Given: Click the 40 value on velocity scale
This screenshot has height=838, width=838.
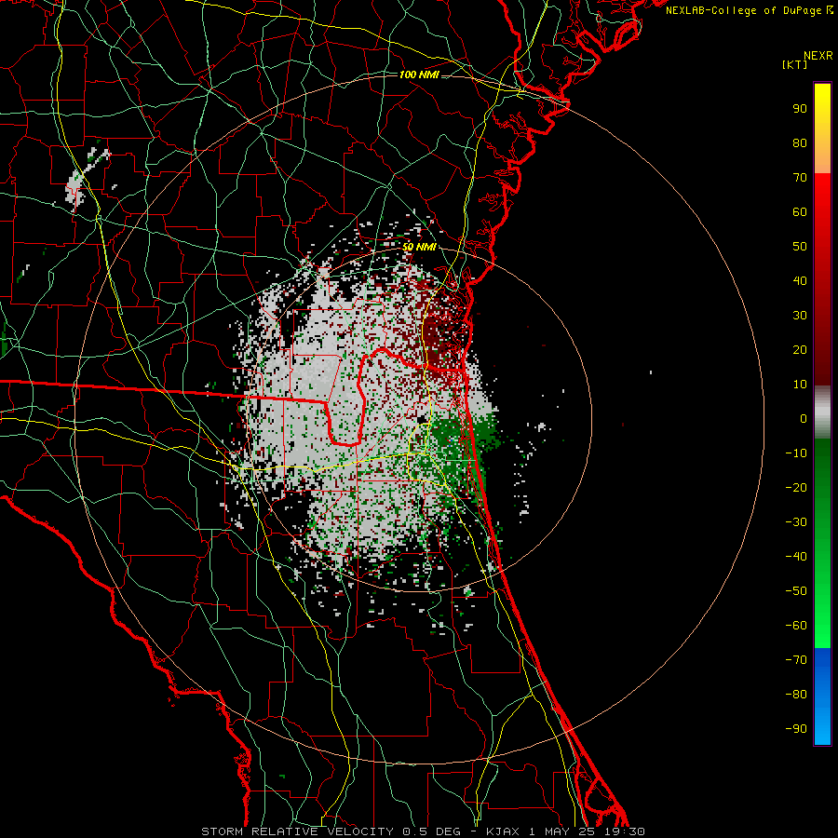Looking at the screenshot, I should click(x=800, y=280).
